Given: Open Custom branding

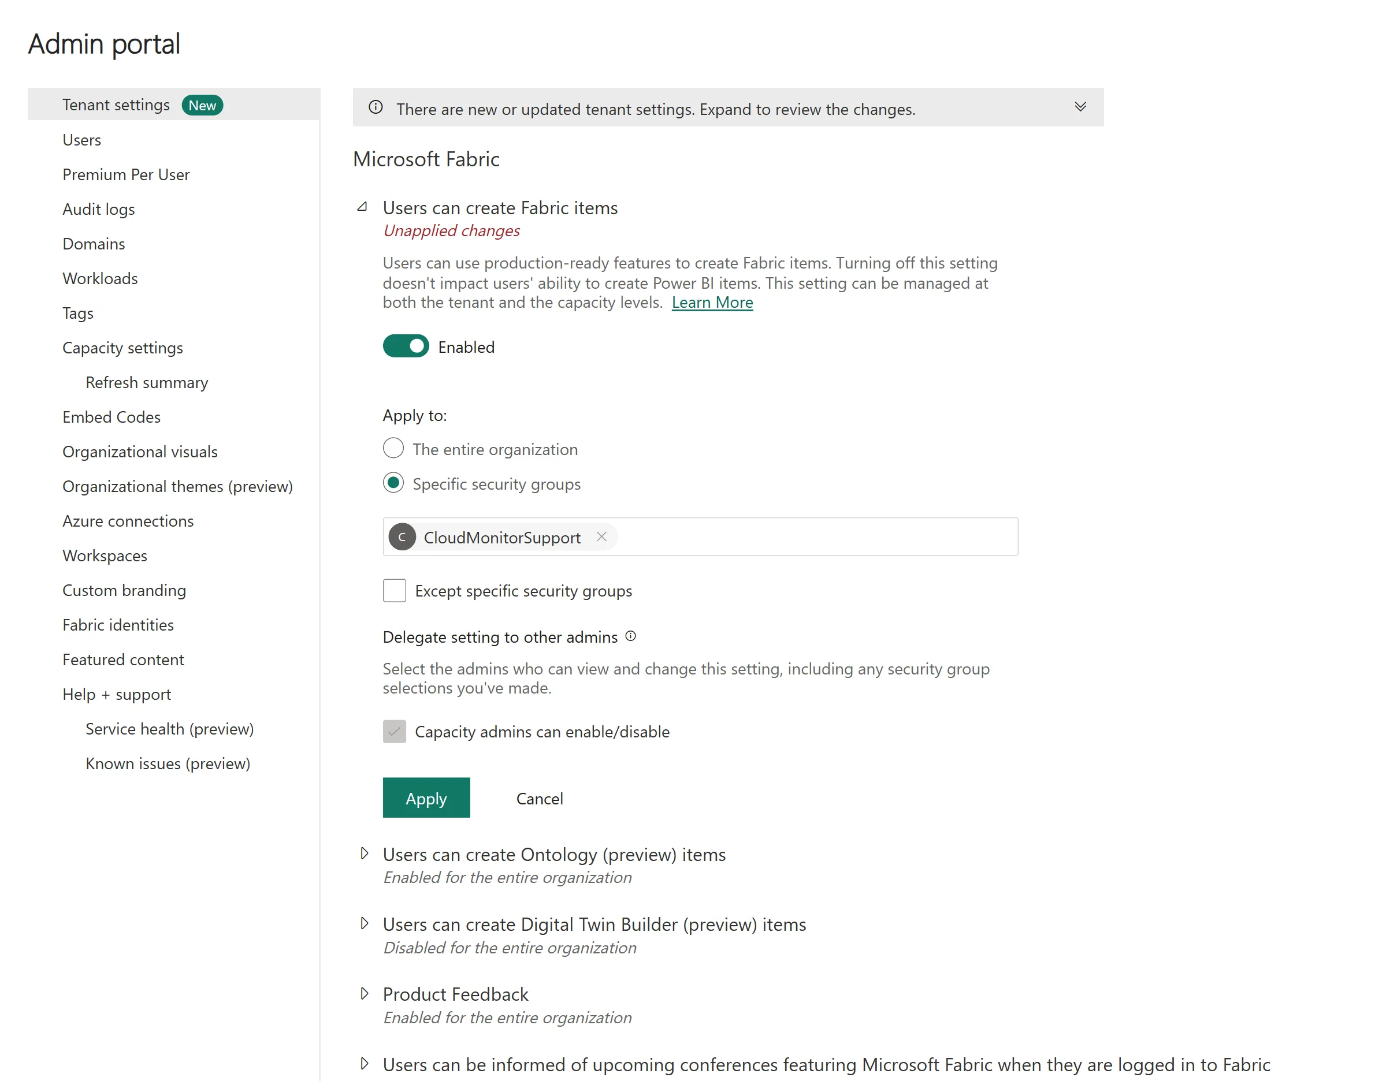Looking at the screenshot, I should [x=124, y=591].
